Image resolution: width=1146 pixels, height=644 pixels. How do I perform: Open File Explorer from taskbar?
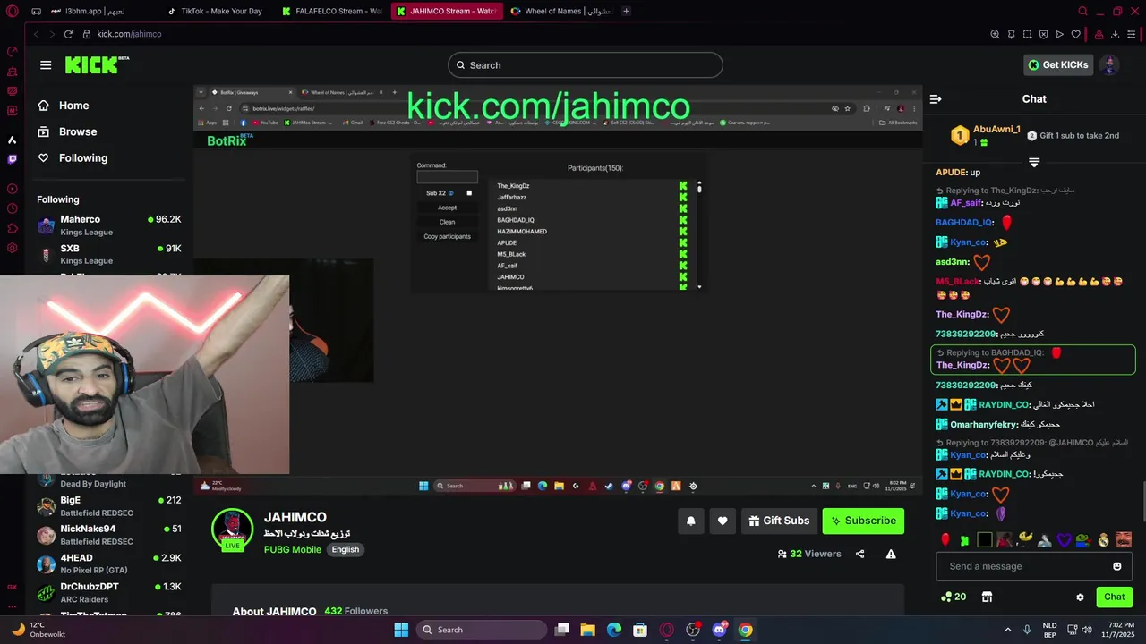point(588,630)
